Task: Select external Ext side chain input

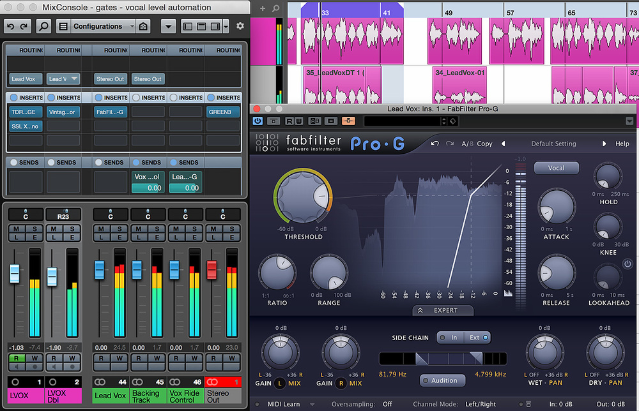Action: pyautogui.click(x=478, y=338)
